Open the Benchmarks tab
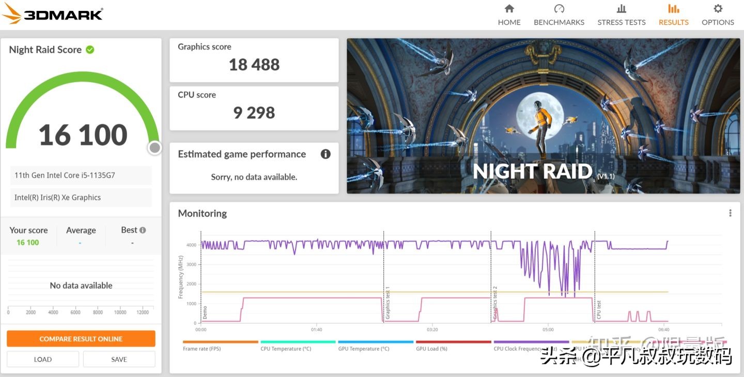744x377 pixels. [559, 15]
